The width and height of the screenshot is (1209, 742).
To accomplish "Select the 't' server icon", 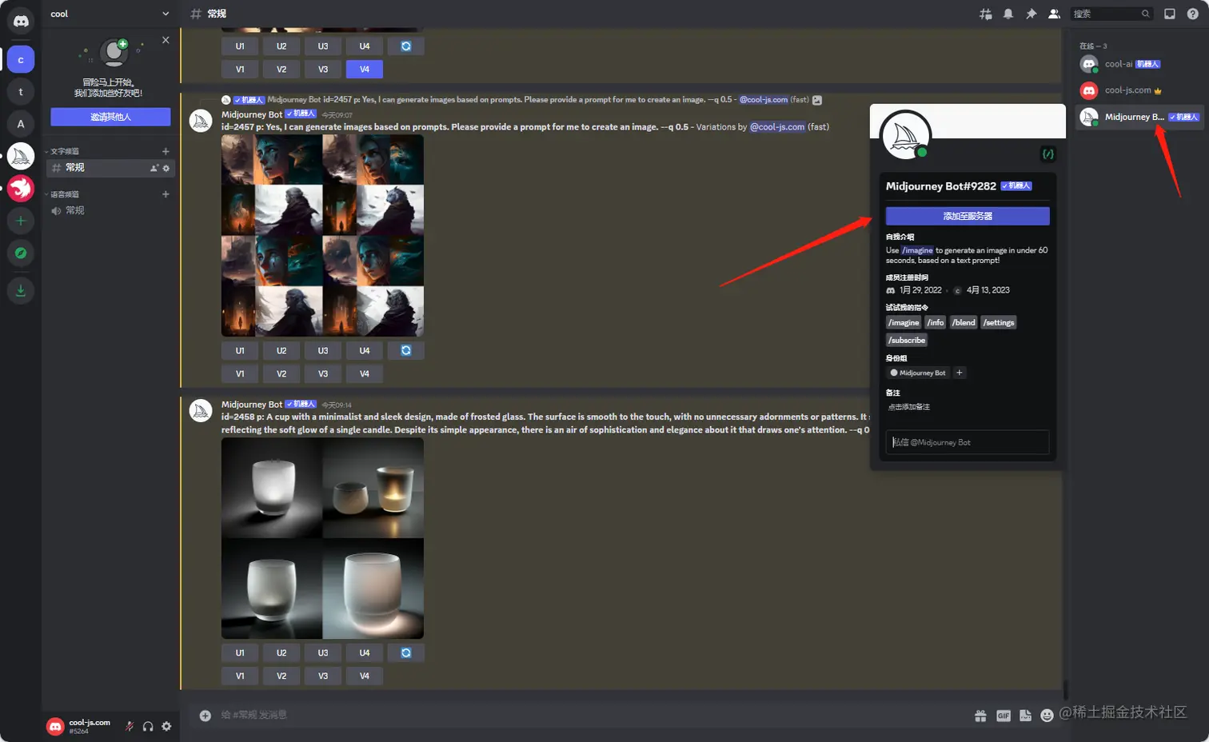I will click(21, 92).
